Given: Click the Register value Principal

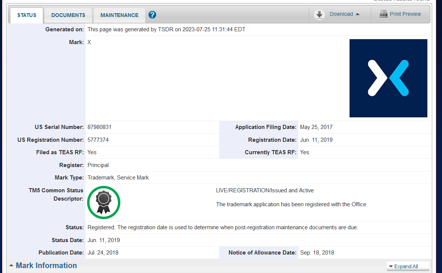Looking at the screenshot, I should pos(98,165).
